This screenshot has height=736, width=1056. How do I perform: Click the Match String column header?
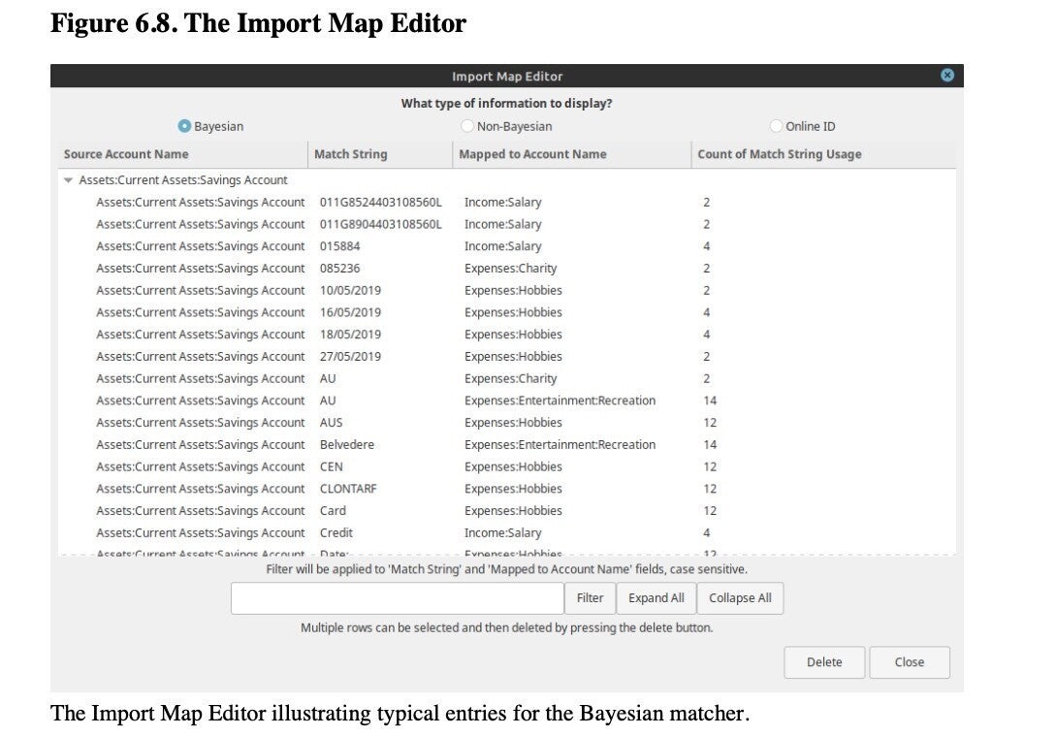click(x=350, y=154)
